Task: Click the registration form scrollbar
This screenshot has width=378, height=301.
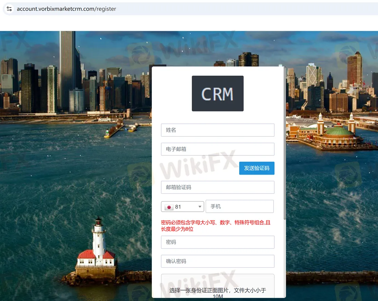Action: coord(285,143)
